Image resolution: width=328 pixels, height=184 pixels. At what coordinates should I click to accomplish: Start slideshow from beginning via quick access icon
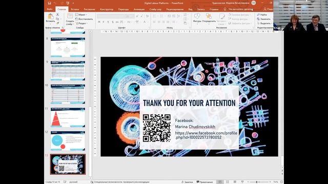68,3
